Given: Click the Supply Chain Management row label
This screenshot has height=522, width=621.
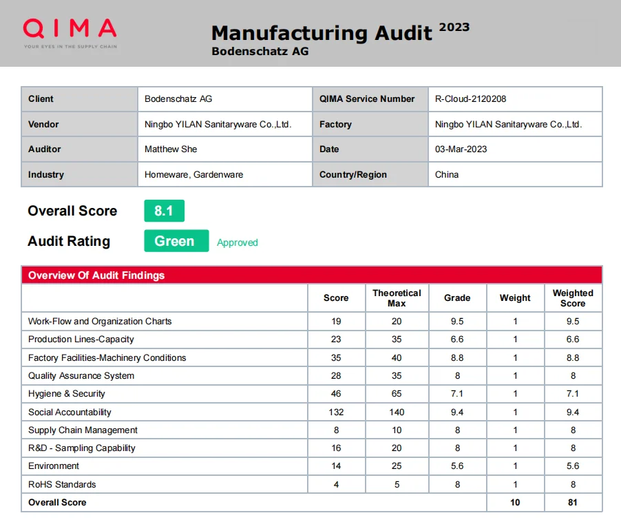Looking at the screenshot, I should click(x=83, y=430).
